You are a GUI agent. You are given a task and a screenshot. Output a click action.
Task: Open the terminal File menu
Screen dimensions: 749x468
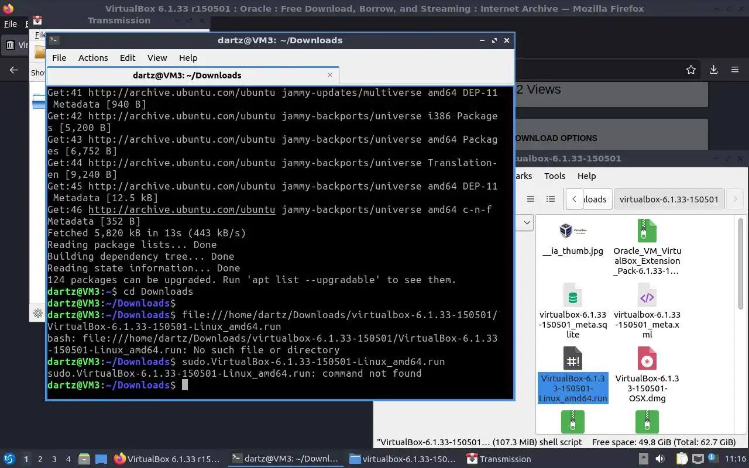pyautogui.click(x=59, y=58)
